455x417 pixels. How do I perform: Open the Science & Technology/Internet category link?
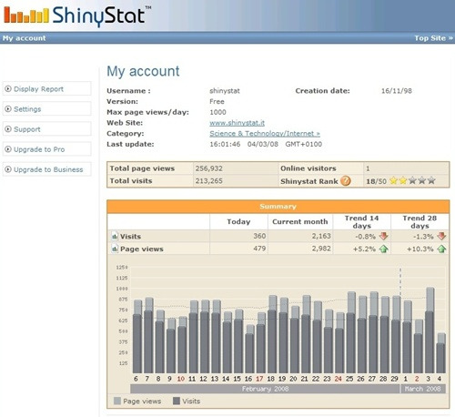265,133
